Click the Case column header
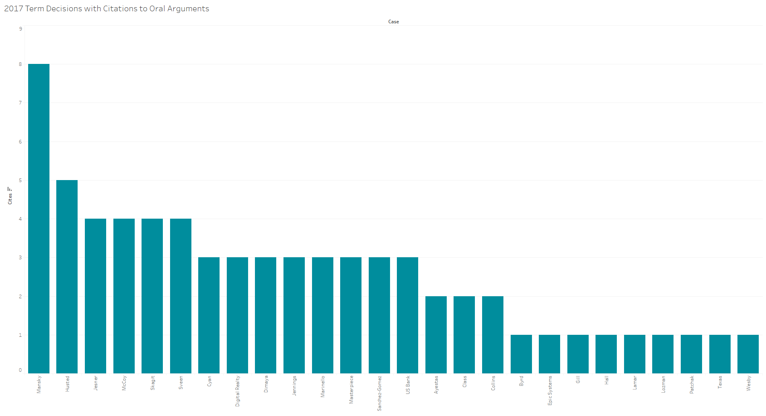766x416 pixels. [393, 22]
